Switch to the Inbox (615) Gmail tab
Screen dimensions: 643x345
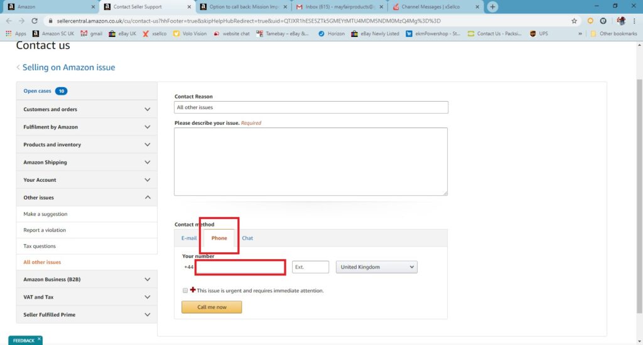pyautogui.click(x=340, y=6)
